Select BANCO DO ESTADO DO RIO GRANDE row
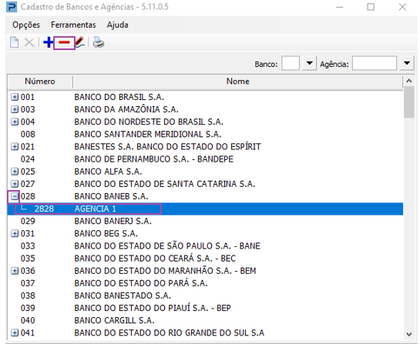Image resolution: width=420 pixels, height=344 pixels. [205, 333]
